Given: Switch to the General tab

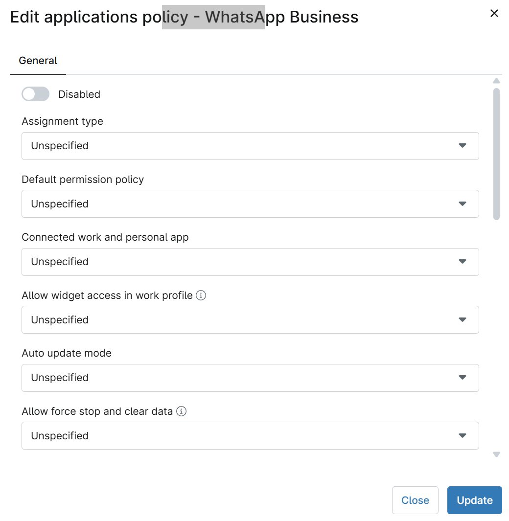Looking at the screenshot, I should [38, 61].
